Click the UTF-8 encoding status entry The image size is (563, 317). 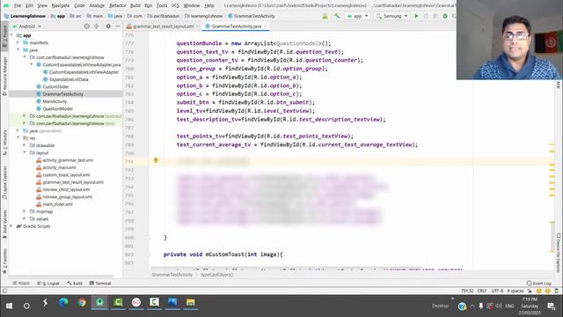click(x=497, y=291)
